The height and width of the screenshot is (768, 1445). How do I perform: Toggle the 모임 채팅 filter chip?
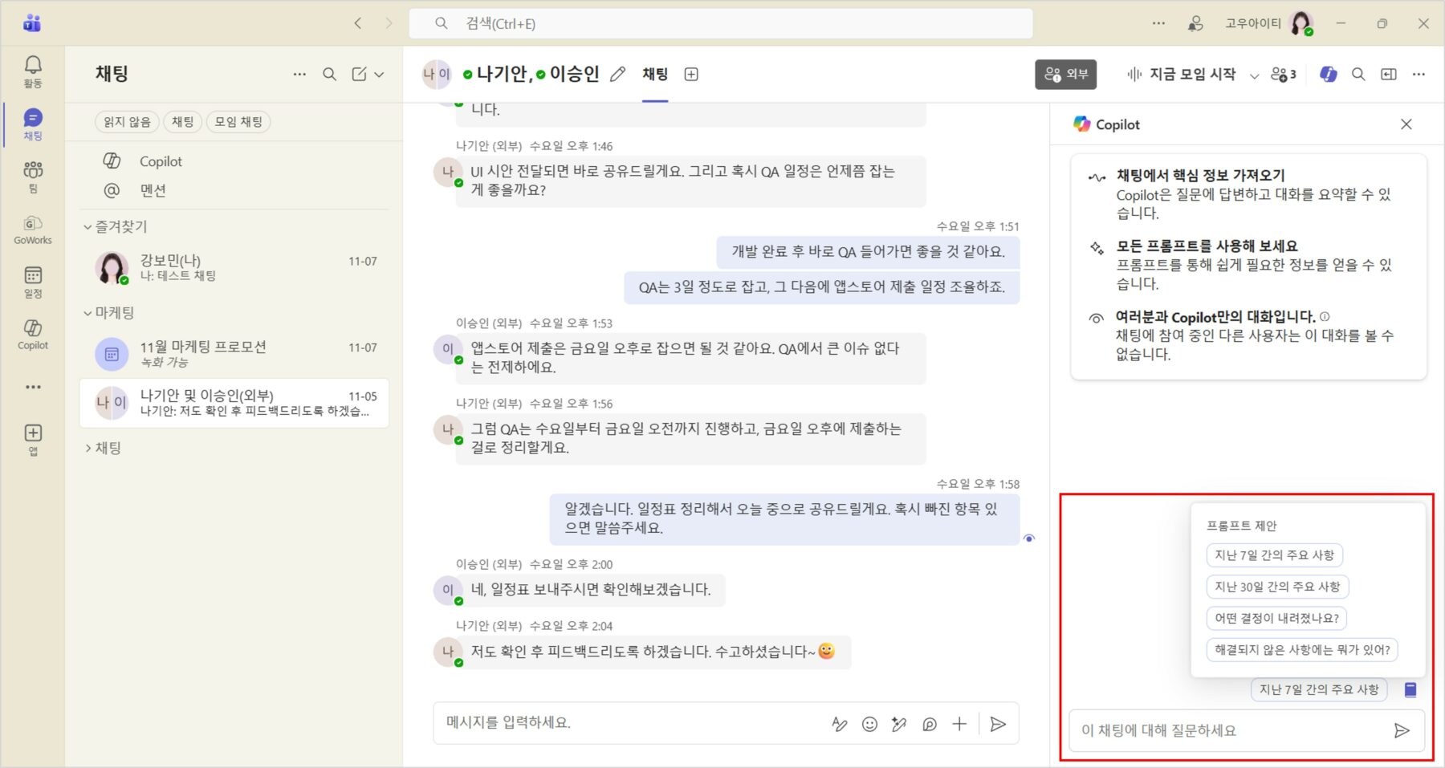(238, 122)
